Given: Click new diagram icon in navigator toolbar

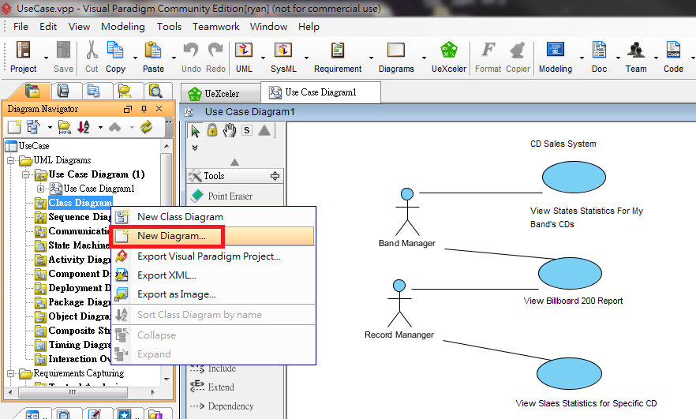Looking at the screenshot, I should pos(13,127).
